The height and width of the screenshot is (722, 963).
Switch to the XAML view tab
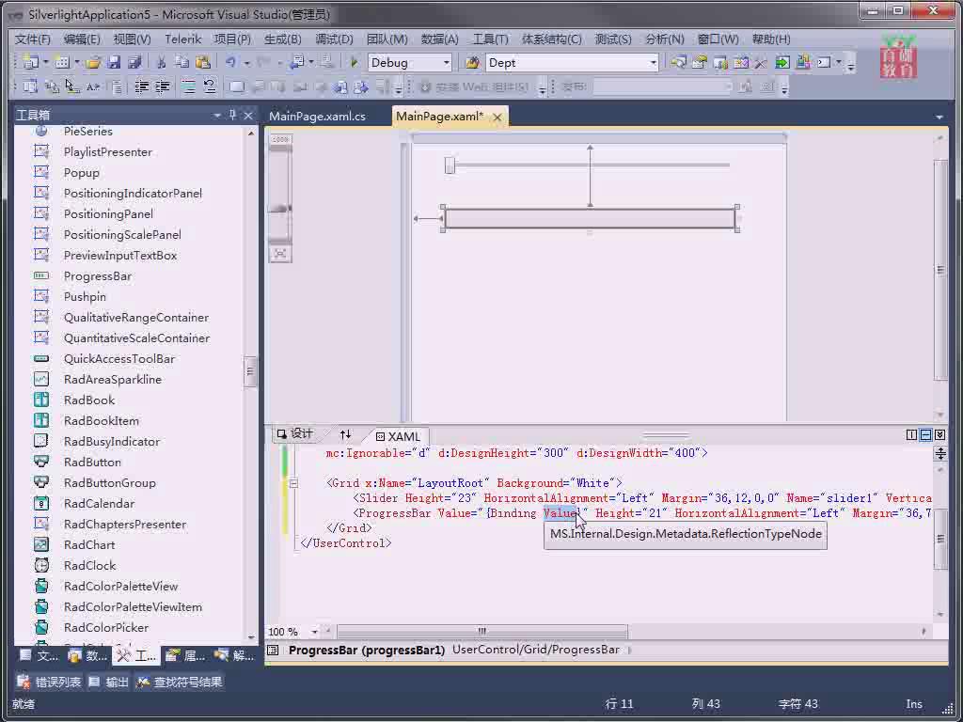pos(398,436)
